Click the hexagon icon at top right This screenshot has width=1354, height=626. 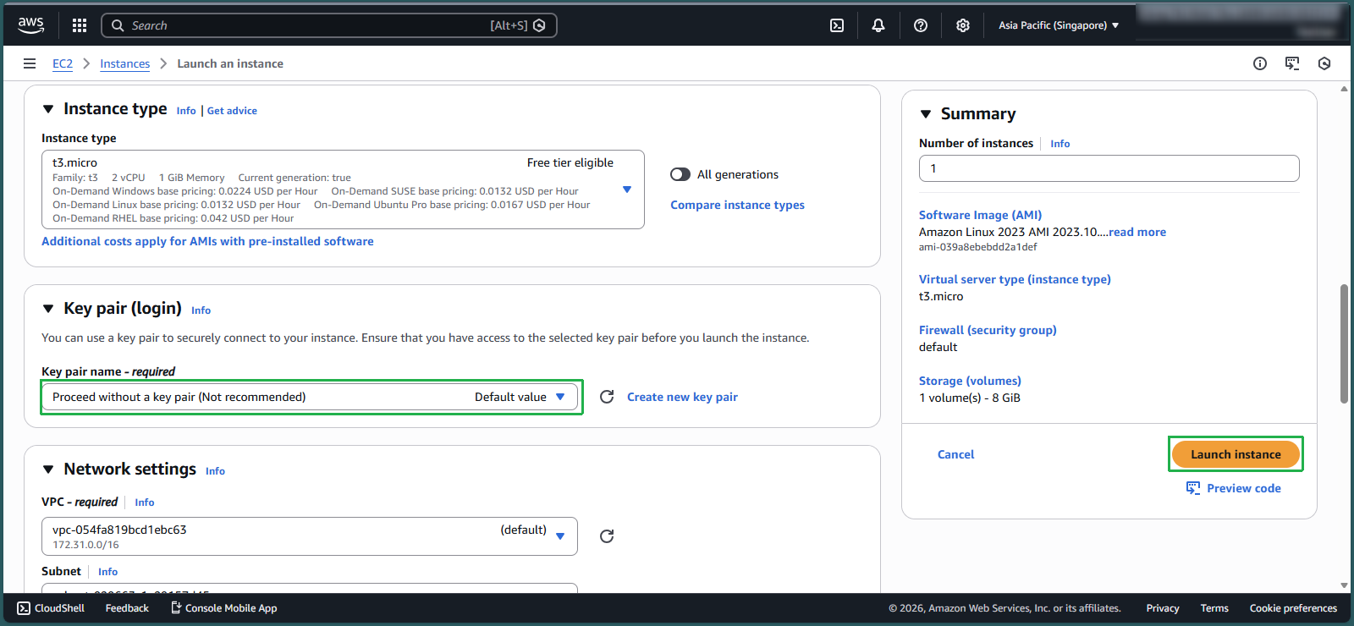point(1324,63)
